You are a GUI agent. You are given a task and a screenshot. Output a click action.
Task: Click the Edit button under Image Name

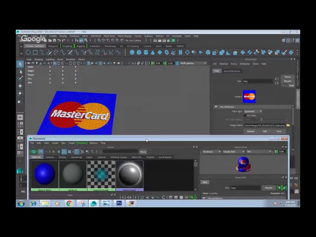(x=265, y=131)
